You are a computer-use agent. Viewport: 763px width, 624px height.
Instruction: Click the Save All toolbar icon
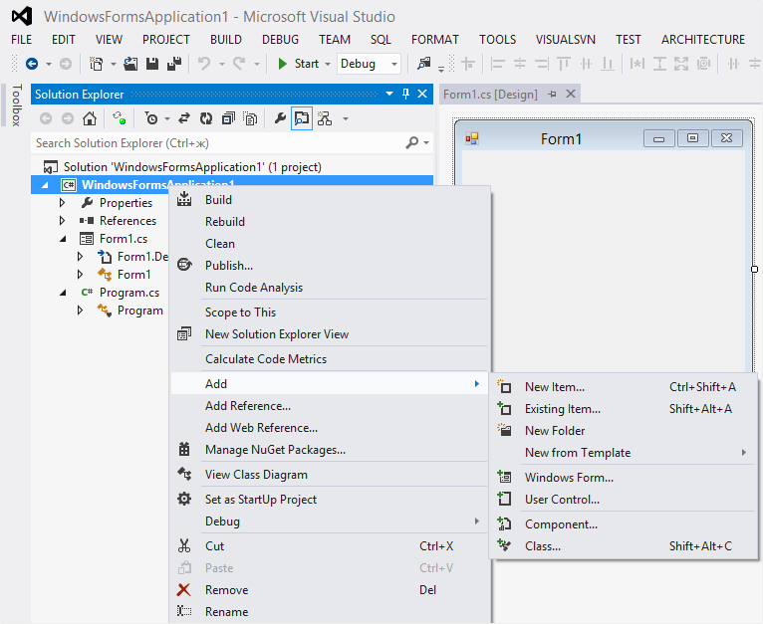click(x=174, y=64)
